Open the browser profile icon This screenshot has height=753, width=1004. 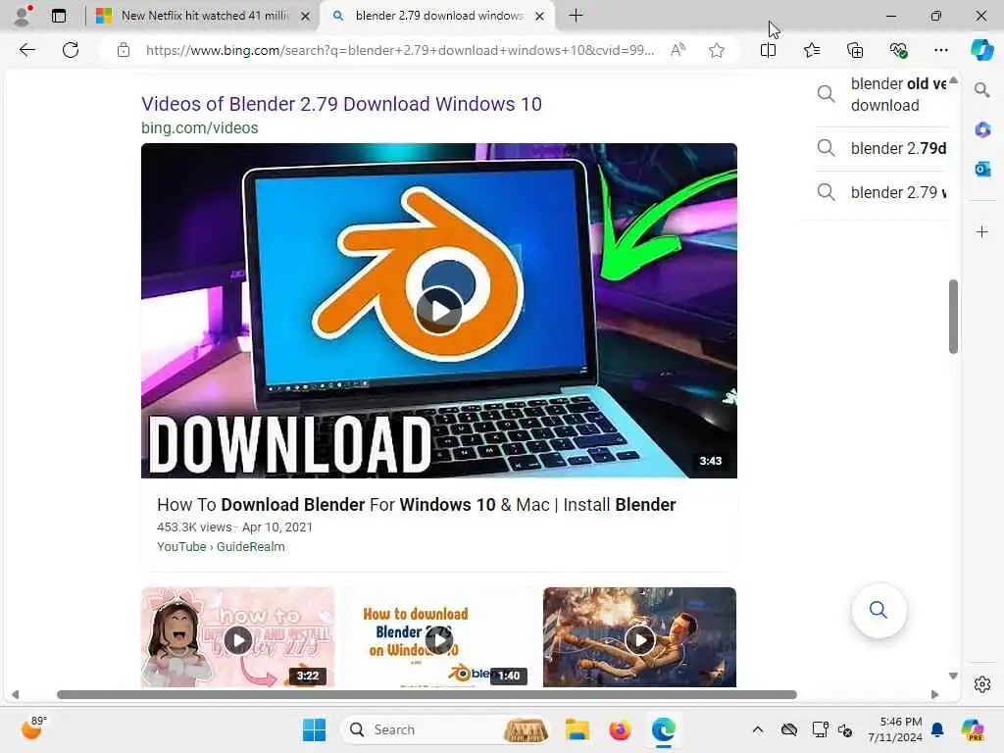(x=24, y=16)
